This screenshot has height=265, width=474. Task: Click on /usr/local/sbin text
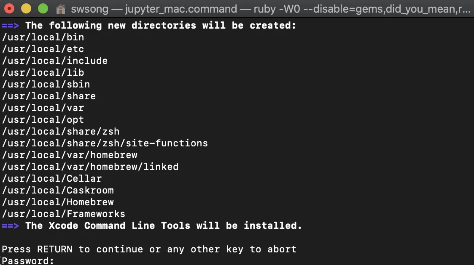pos(46,85)
